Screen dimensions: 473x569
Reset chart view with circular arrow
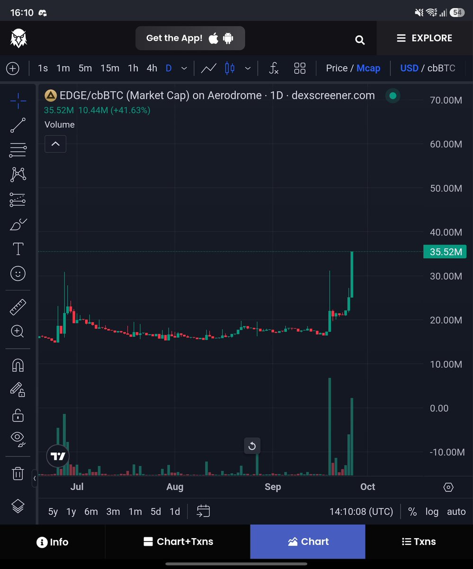(x=252, y=446)
